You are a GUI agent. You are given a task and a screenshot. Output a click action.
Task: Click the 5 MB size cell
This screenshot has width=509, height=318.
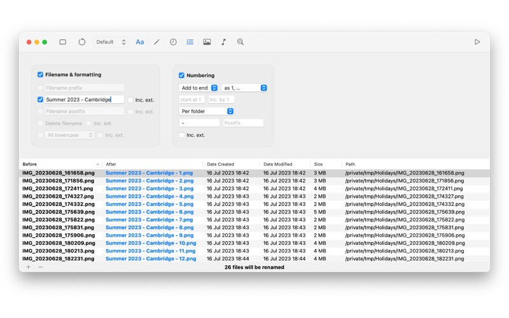(x=320, y=212)
